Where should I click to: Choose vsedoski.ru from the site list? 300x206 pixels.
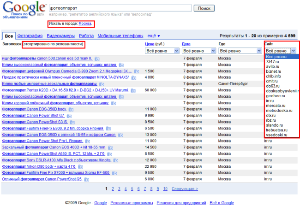(276, 135)
